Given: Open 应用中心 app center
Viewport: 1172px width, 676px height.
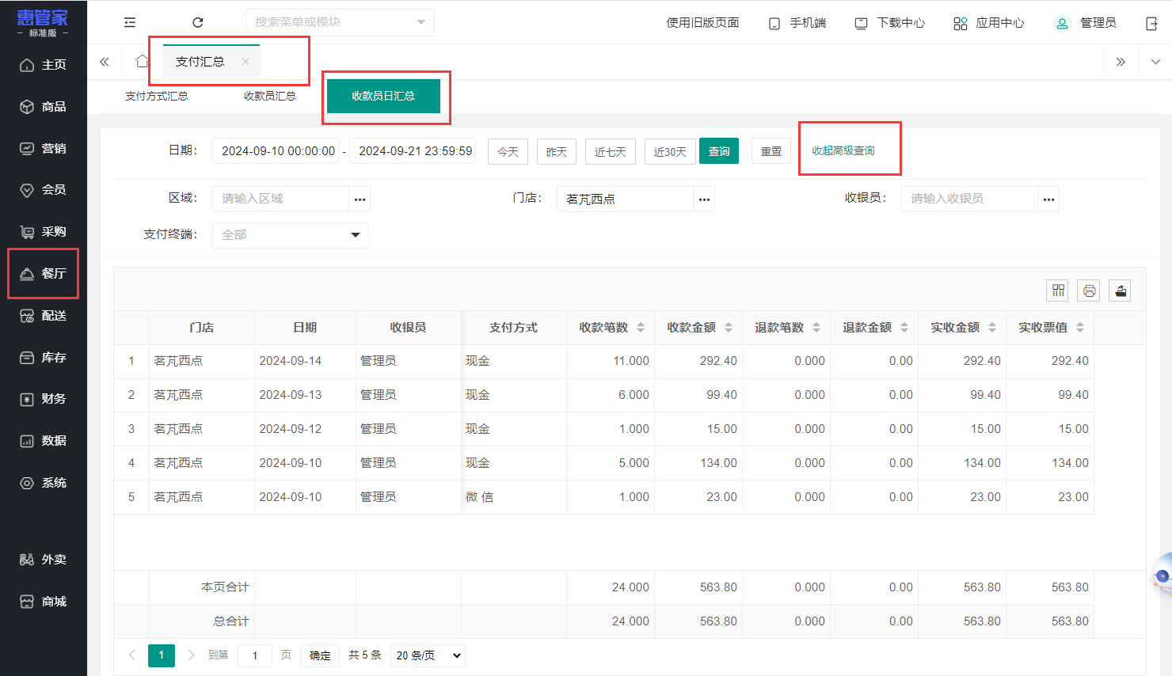Looking at the screenshot, I should pyautogui.click(x=988, y=23).
